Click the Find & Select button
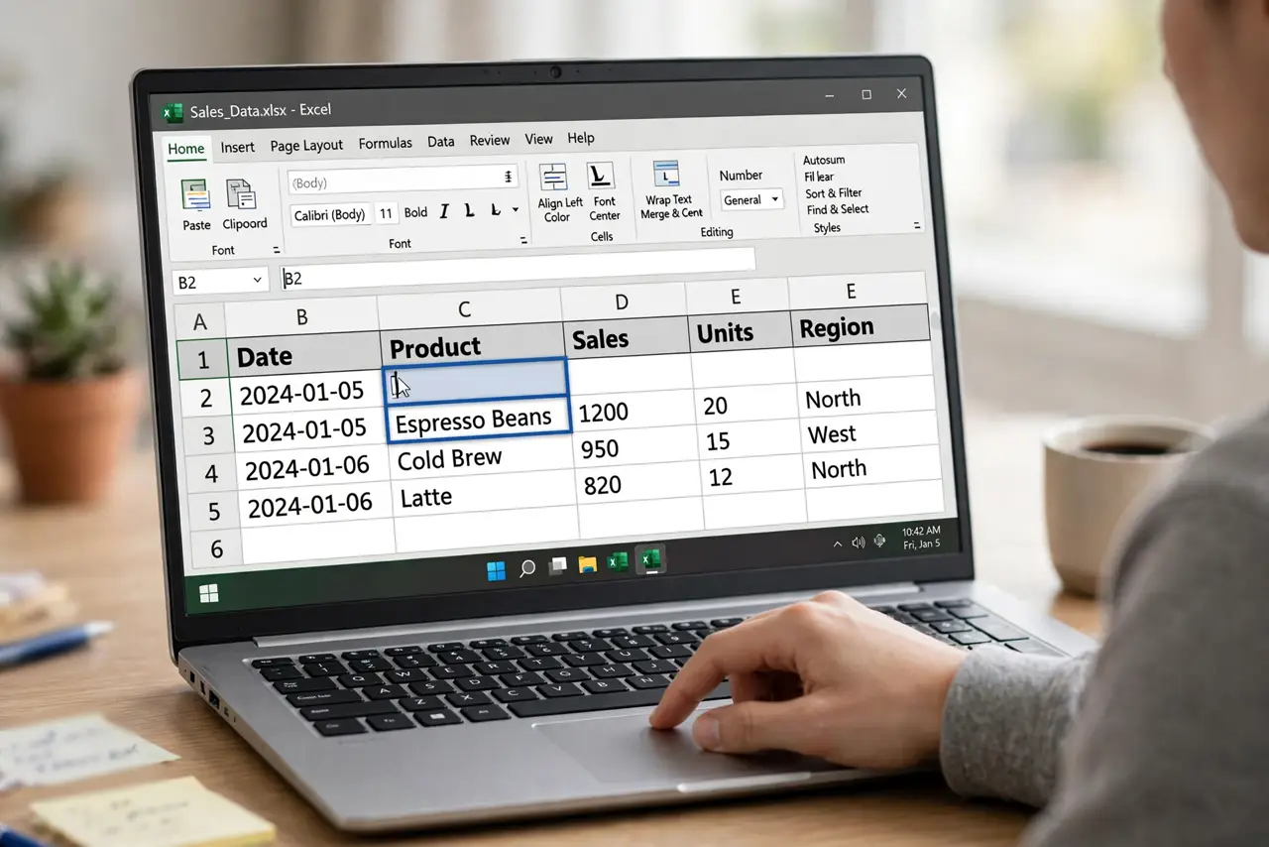Viewport: 1269px width, 847px height. tap(838, 209)
